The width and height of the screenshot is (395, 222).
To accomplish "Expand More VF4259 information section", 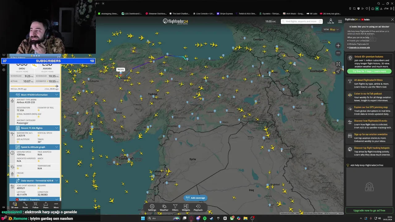I will (34, 95).
